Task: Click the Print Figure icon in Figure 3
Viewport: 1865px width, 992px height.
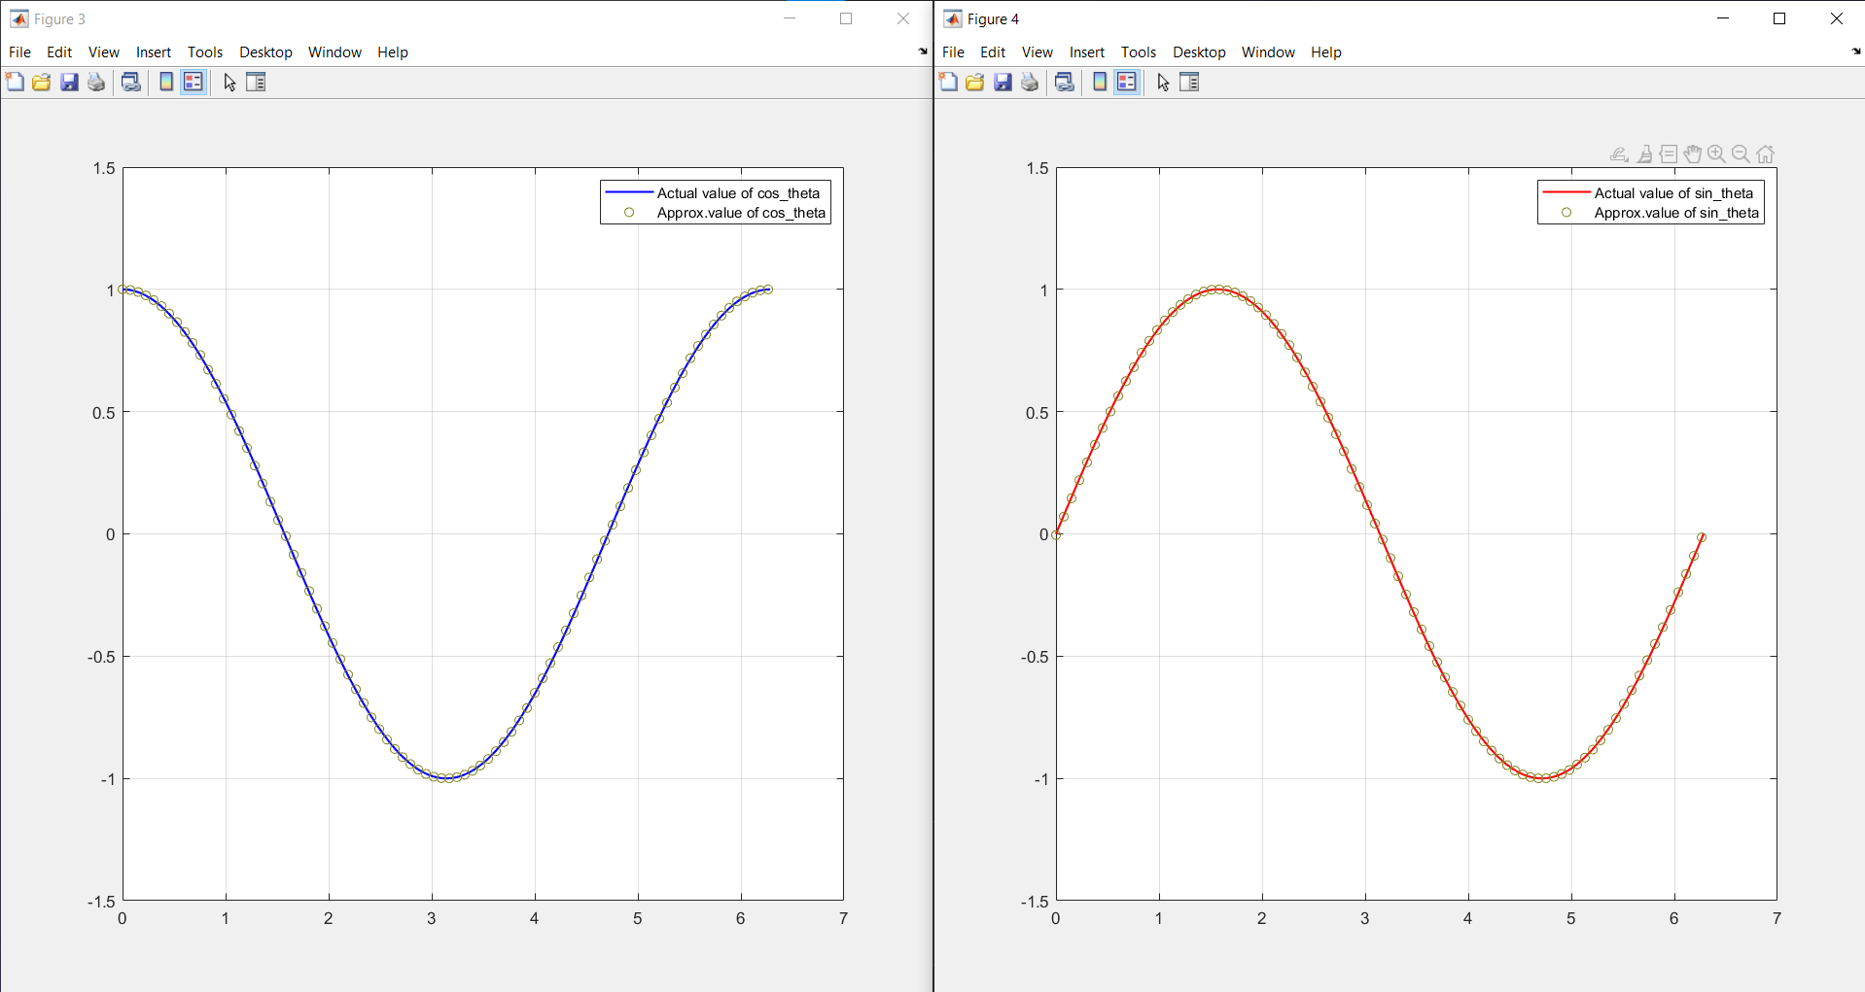Action: pos(95,82)
